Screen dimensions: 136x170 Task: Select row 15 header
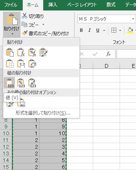pos(6,167)
